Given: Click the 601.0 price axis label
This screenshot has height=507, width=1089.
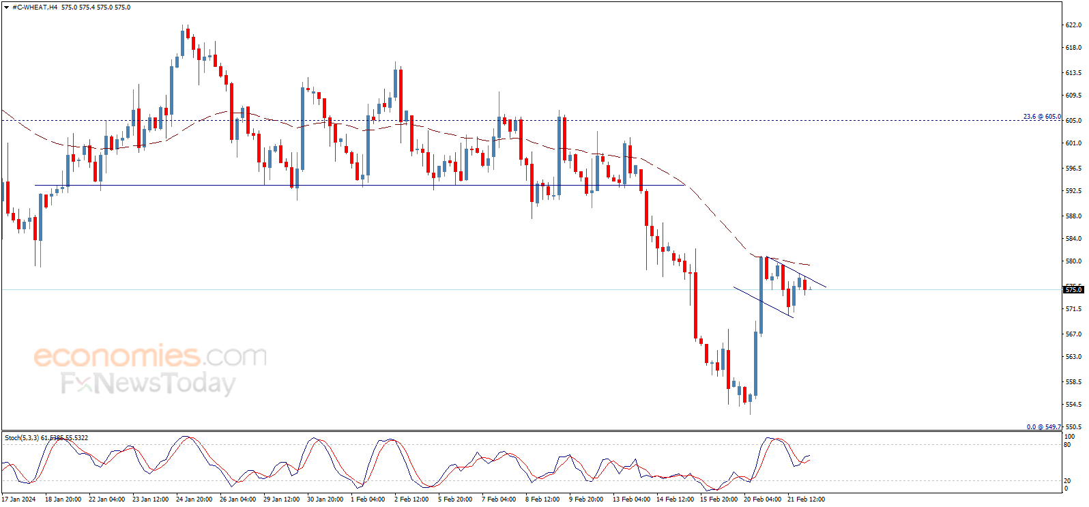Looking at the screenshot, I should pos(1073,143).
